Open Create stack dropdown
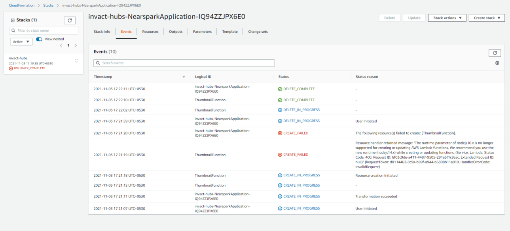 click(487, 18)
